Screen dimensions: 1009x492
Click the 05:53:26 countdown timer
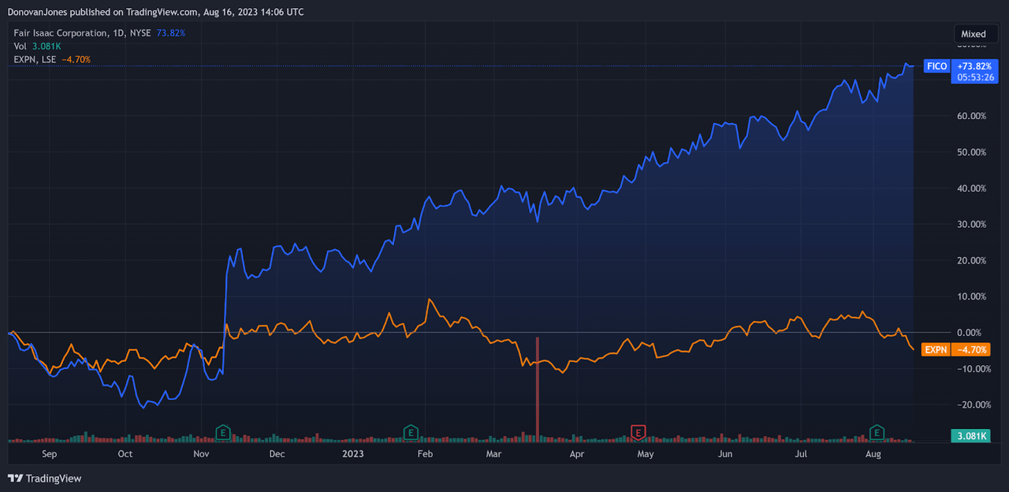[975, 77]
